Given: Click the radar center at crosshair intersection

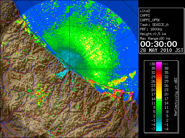Looking at the screenshot, I should (69, 69).
